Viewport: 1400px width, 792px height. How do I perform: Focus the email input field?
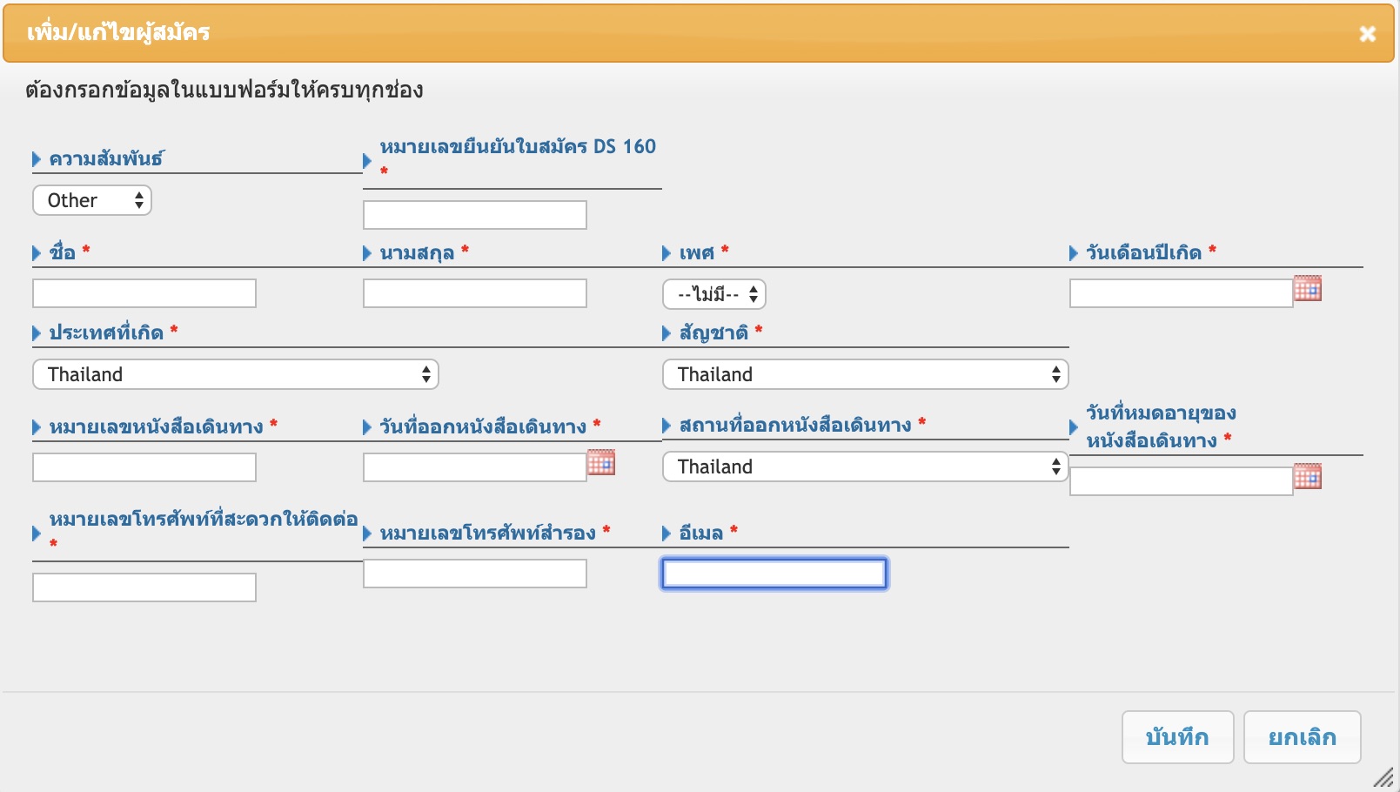(x=774, y=574)
